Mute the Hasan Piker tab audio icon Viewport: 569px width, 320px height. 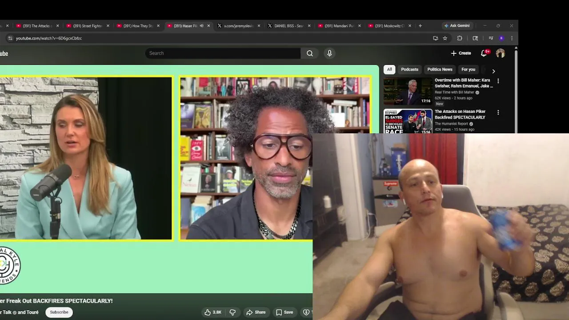point(201,26)
